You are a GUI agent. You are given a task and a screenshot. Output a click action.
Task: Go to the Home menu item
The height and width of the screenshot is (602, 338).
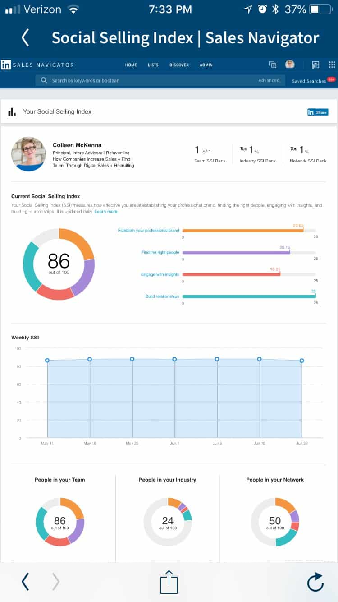tap(131, 65)
